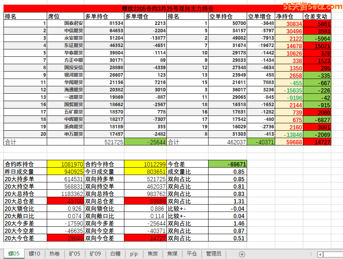The image size is (343, 259).
Task: Click the 海通期货 seat cell
Action: click(x=65, y=90)
